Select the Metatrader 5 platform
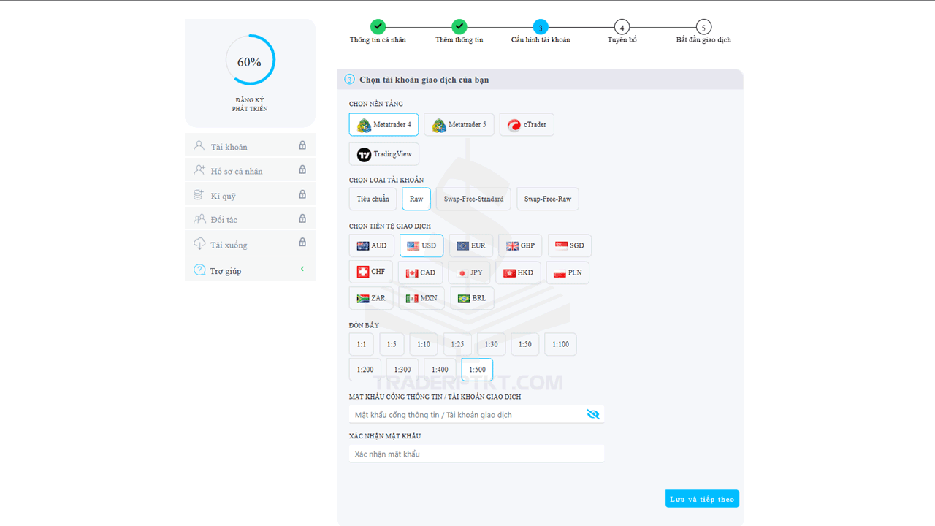Image resolution: width=935 pixels, height=526 pixels. [x=459, y=125]
